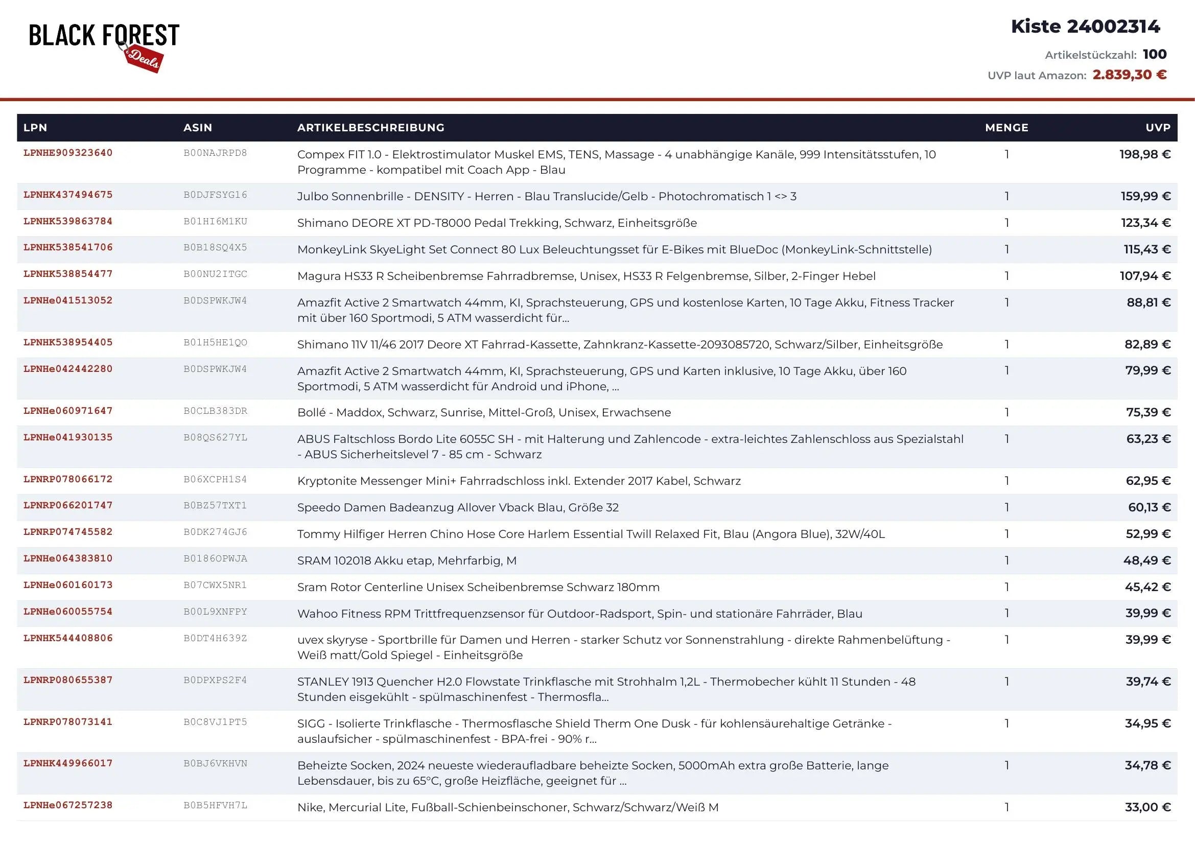Click the Julbo Sonnenbrille description
Image resolution: width=1195 pixels, height=845 pixels.
pos(547,197)
